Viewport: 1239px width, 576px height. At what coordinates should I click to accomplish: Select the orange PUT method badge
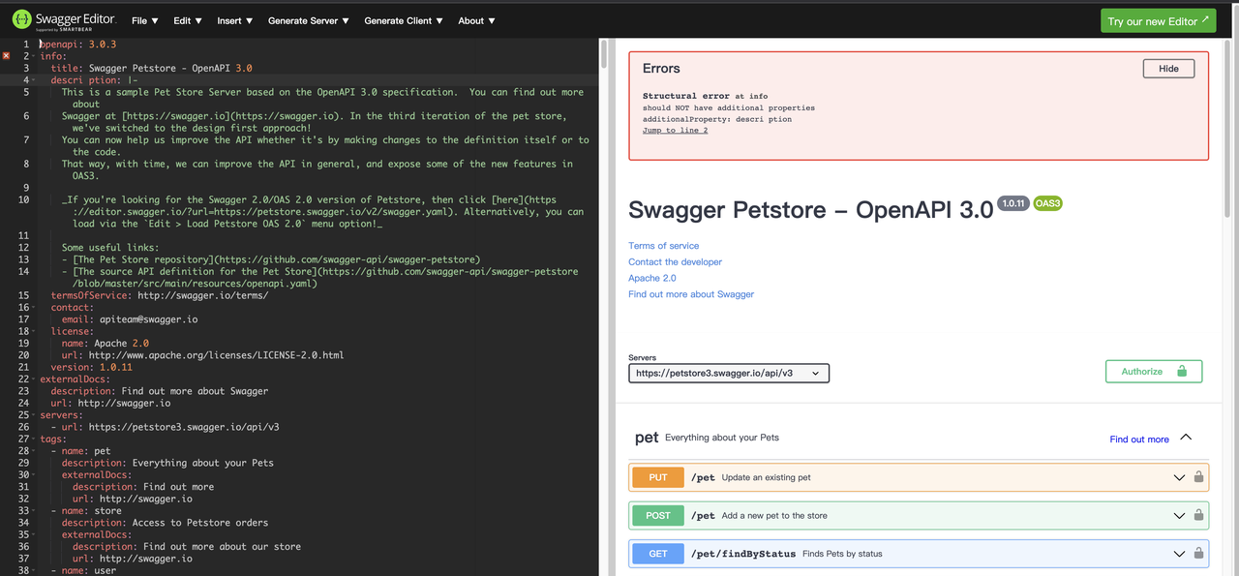657,476
